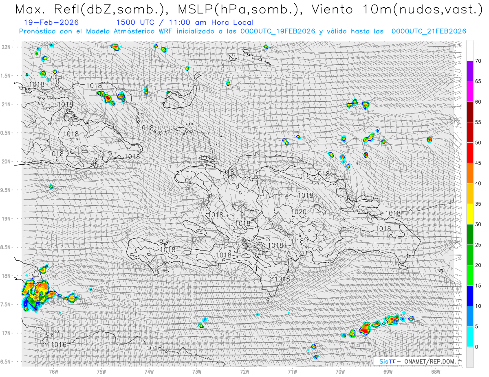Click the purple 65–70 dBZ colorbar segment

pyautogui.click(x=470, y=71)
